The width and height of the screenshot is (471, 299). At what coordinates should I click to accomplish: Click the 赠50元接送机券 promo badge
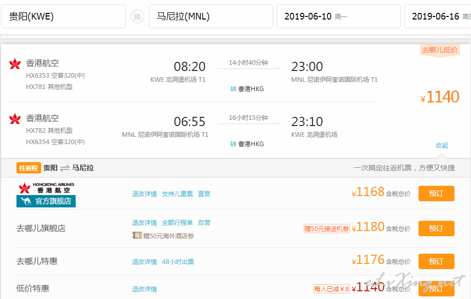coord(327,228)
